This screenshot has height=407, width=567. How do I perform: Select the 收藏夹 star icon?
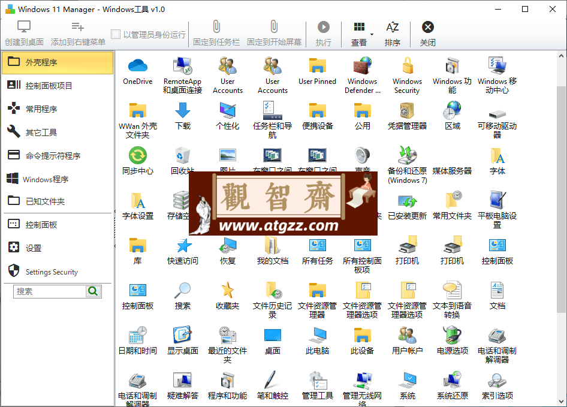click(x=227, y=290)
